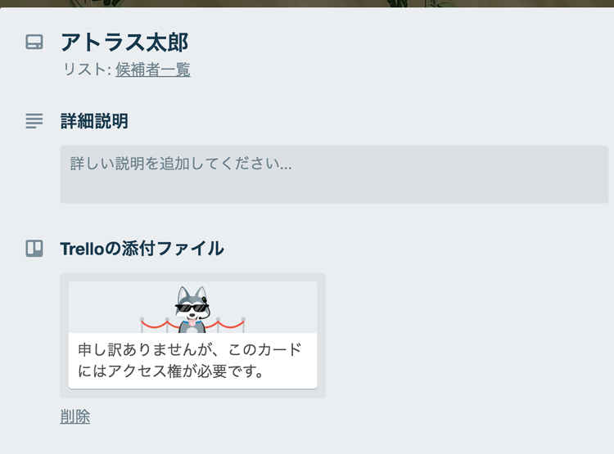Click the Trello board icon beside 添付ファイル
The image size is (614, 454).
point(34,249)
